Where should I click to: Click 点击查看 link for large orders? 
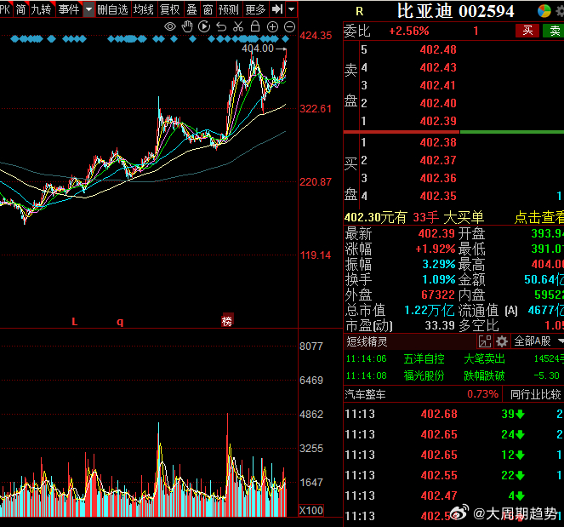[x=539, y=217]
